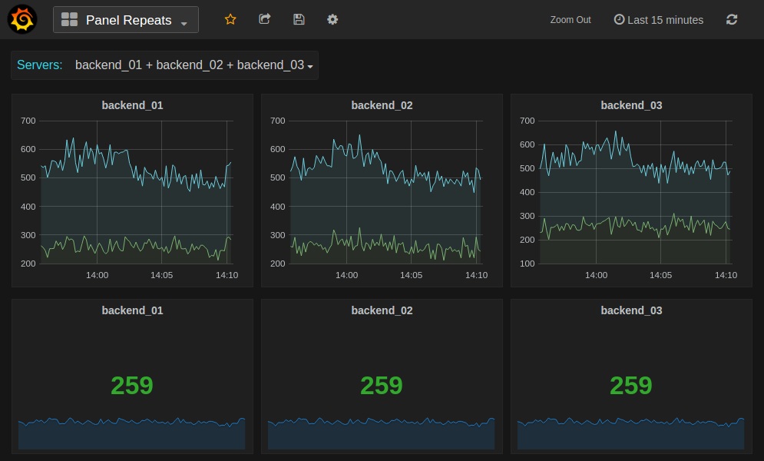Click the Zoom Out button
764x461 pixels.
[571, 20]
